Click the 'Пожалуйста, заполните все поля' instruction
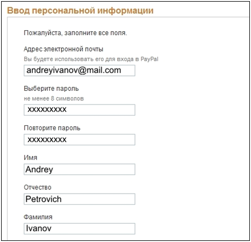Image resolution: width=251 pixels, height=242 pixels. point(75,33)
